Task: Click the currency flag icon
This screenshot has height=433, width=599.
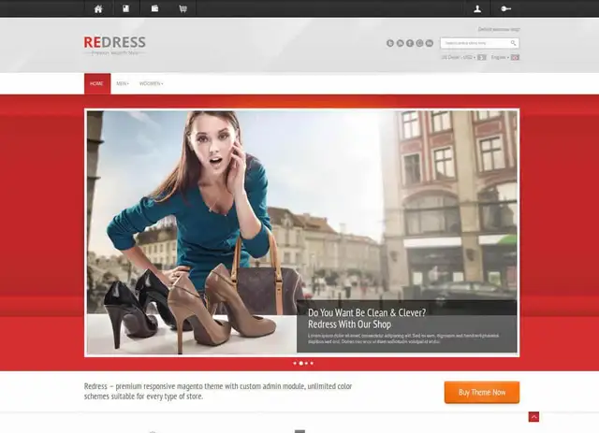Action: coord(482,57)
